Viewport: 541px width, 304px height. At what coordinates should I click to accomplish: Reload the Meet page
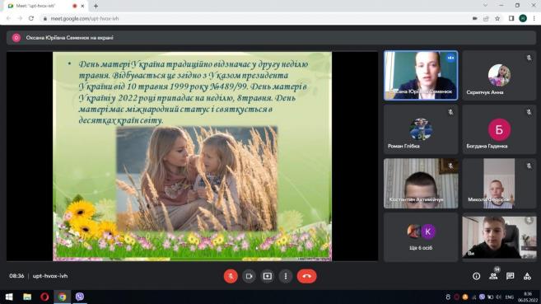point(31,18)
